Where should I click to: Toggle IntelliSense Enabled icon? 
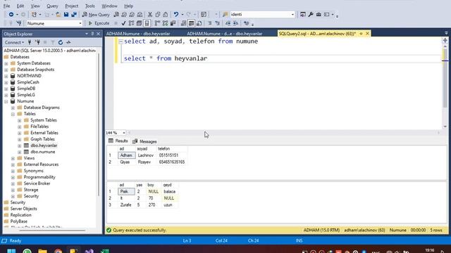(x=147, y=23)
